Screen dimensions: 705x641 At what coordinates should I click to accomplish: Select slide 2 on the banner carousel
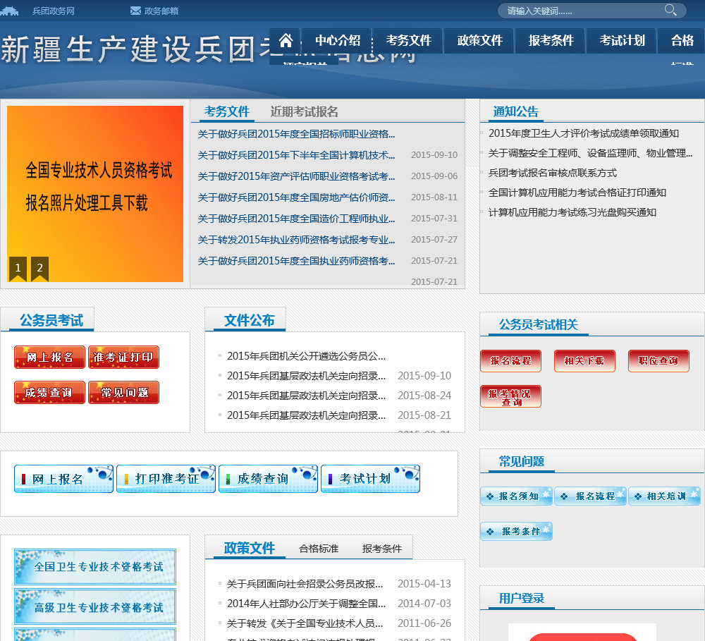tap(40, 268)
